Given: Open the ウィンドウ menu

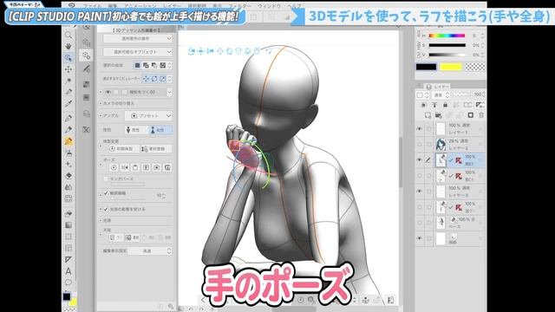Looking at the screenshot, I should [270, 6].
